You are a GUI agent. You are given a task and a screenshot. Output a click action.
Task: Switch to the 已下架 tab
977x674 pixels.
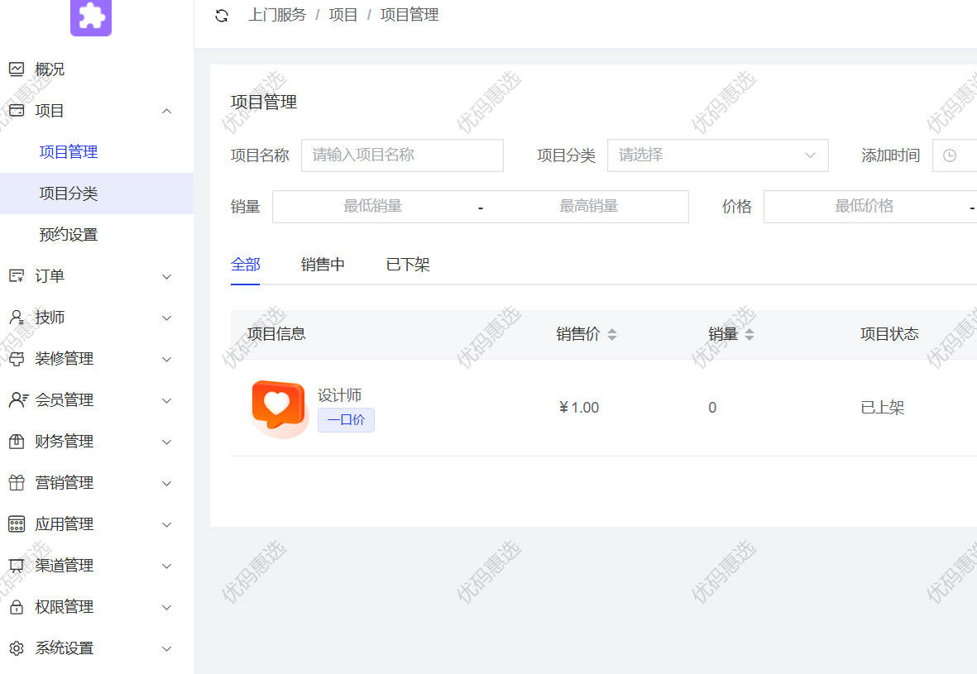tap(408, 265)
